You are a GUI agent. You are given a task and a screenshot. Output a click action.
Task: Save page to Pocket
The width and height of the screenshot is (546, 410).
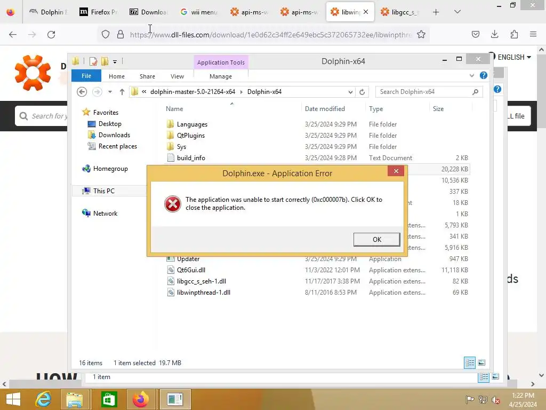coord(475,34)
